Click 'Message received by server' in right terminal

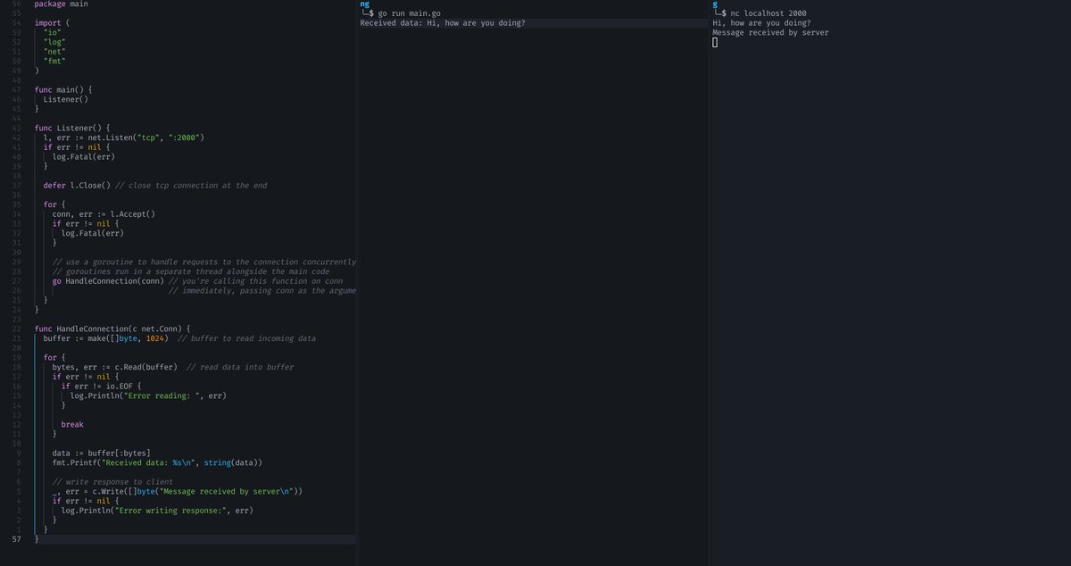(770, 33)
